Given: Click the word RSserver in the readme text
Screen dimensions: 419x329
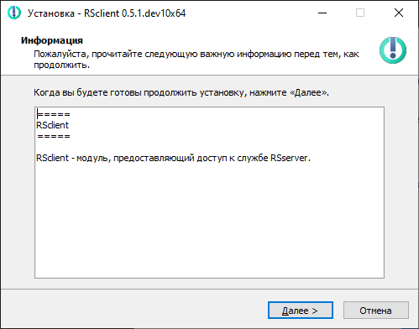Looking at the screenshot, I should (x=289, y=158).
